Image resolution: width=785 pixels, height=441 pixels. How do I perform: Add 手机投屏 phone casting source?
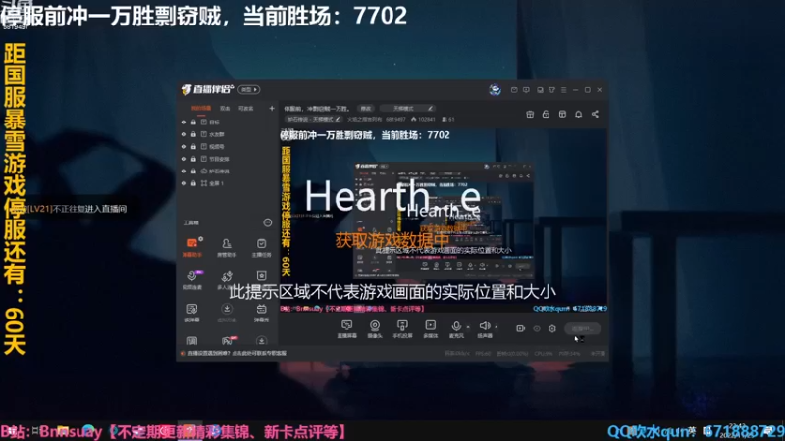click(x=402, y=329)
